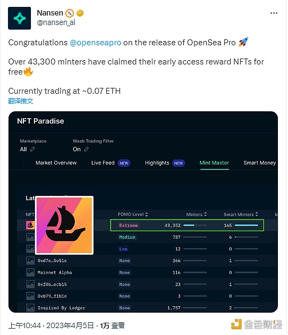Sort by the Minters column arrows

point(205,214)
